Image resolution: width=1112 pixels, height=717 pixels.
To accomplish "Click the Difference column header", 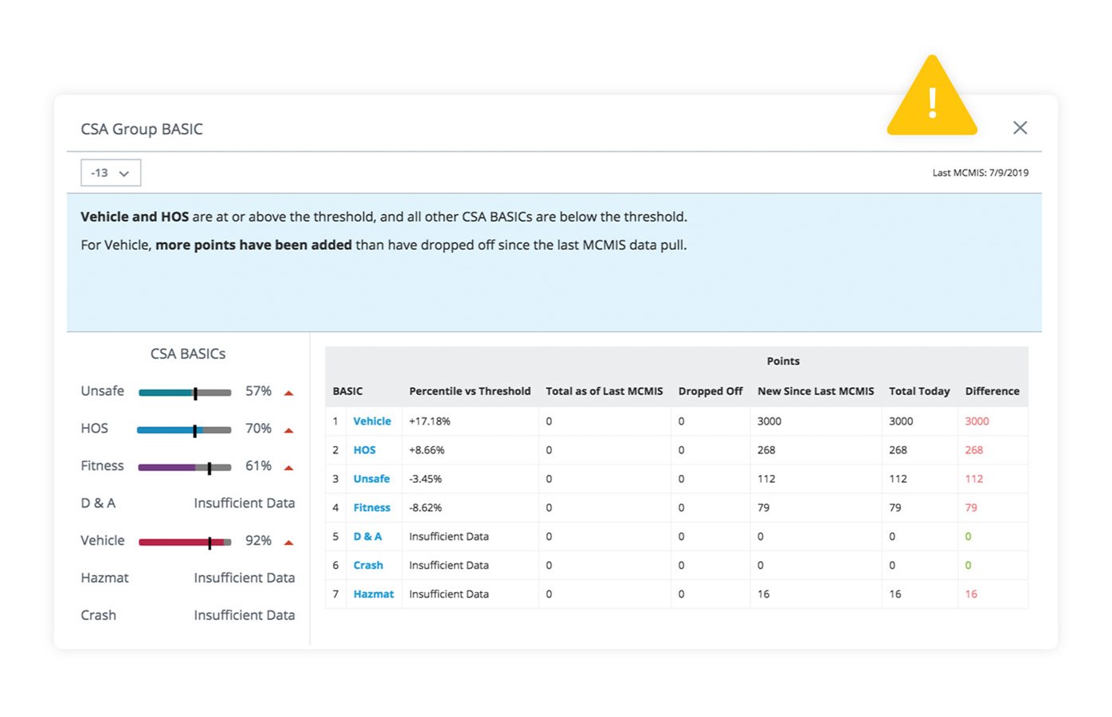I will [992, 391].
